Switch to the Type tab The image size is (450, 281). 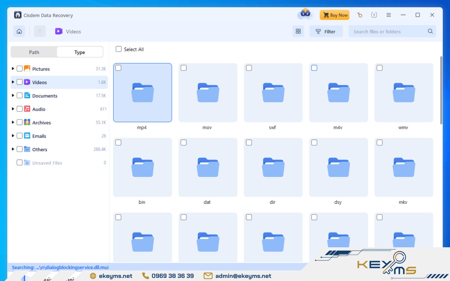80,52
